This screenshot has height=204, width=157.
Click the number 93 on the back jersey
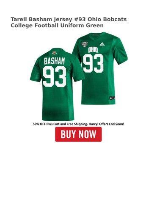55,76
